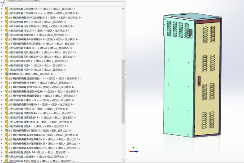The image size is (244, 163).
Task: Expand the M8螺杆<1> tree node
Action: [1, 105]
